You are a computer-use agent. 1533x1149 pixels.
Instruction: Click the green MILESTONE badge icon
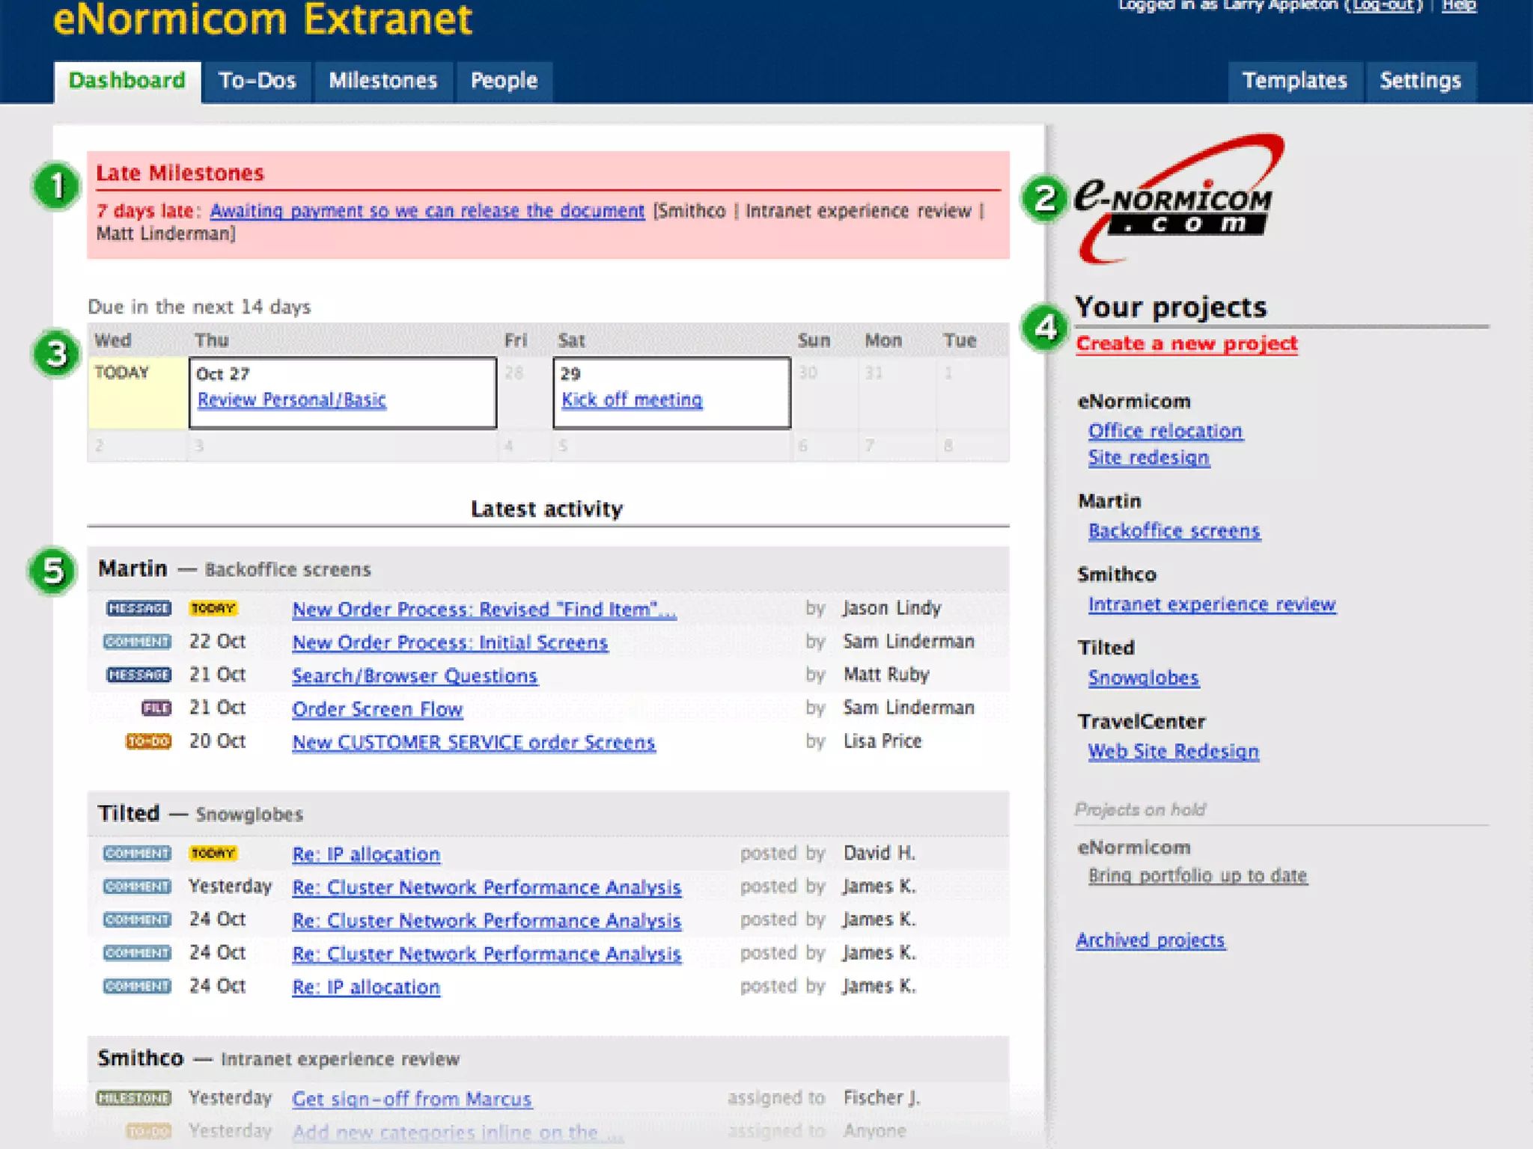pyautogui.click(x=134, y=1098)
